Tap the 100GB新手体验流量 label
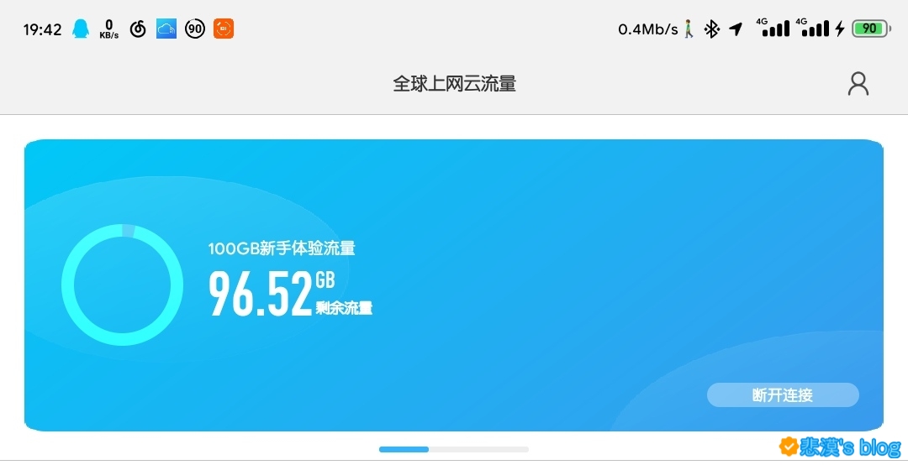908x465 pixels. pos(282,248)
